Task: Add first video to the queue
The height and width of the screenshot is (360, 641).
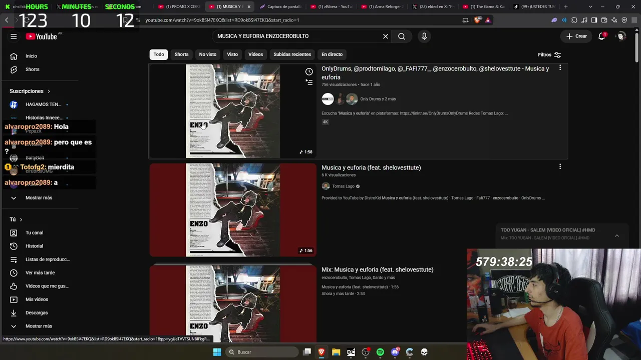Action: pyautogui.click(x=309, y=82)
